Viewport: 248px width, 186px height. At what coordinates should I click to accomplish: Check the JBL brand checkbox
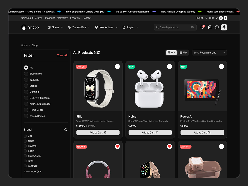click(25, 136)
